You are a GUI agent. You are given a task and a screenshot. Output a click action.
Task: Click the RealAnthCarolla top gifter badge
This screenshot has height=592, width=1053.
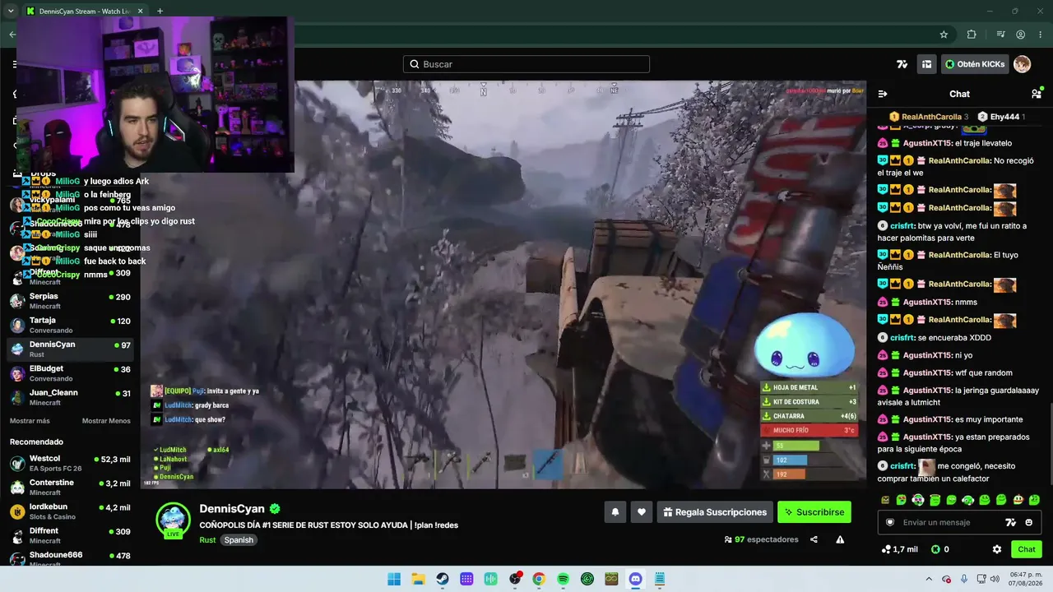pos(930,117)
